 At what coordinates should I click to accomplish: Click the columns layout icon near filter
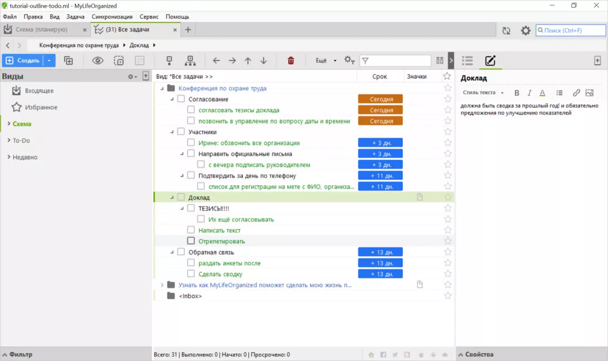tap(440, 61)
